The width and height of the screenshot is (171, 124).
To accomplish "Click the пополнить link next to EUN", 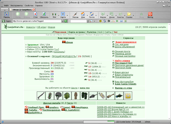I will [x=59, y=52].
